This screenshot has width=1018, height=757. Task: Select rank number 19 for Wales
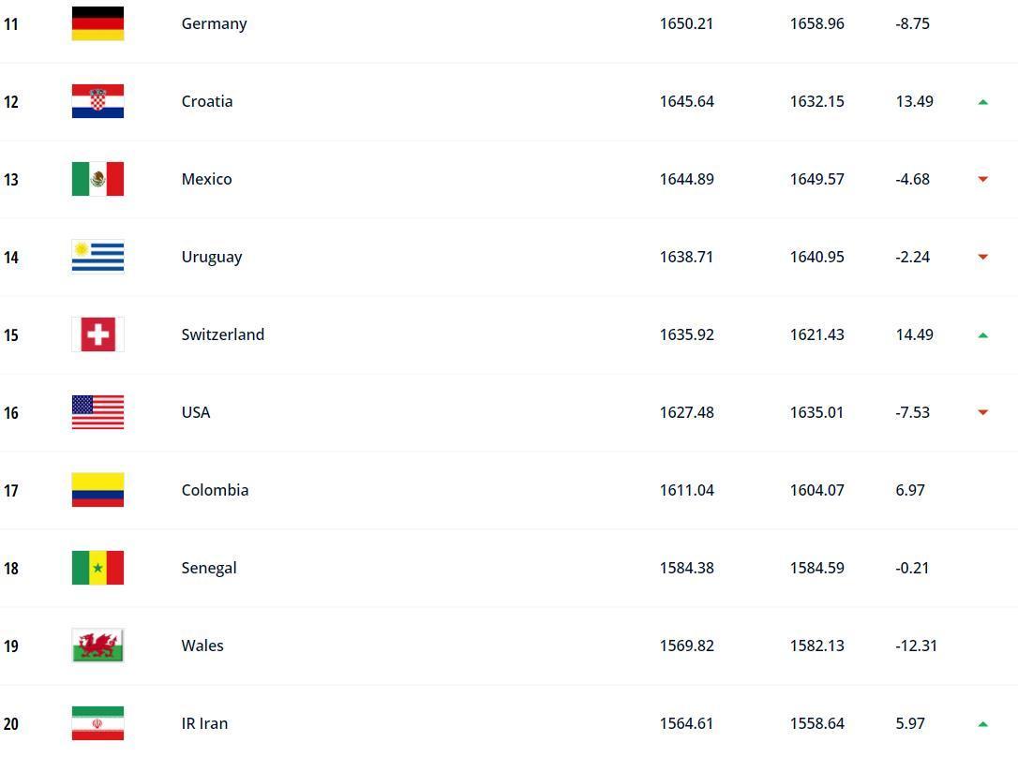11,646
